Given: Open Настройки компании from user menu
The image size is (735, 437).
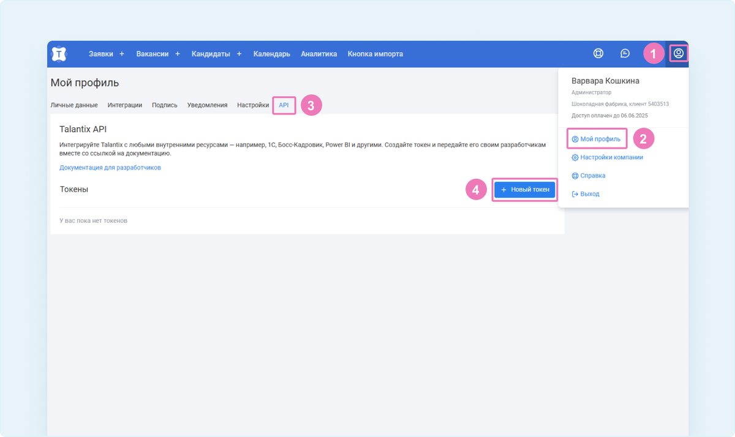Looking at the screenshot, I should coord(607,157).
